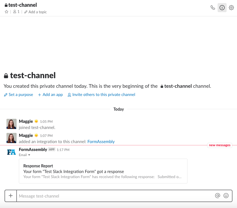This screenshot has width=237, height=208.
Task: Add a topic to test-channel
Action: click(37, 12)
